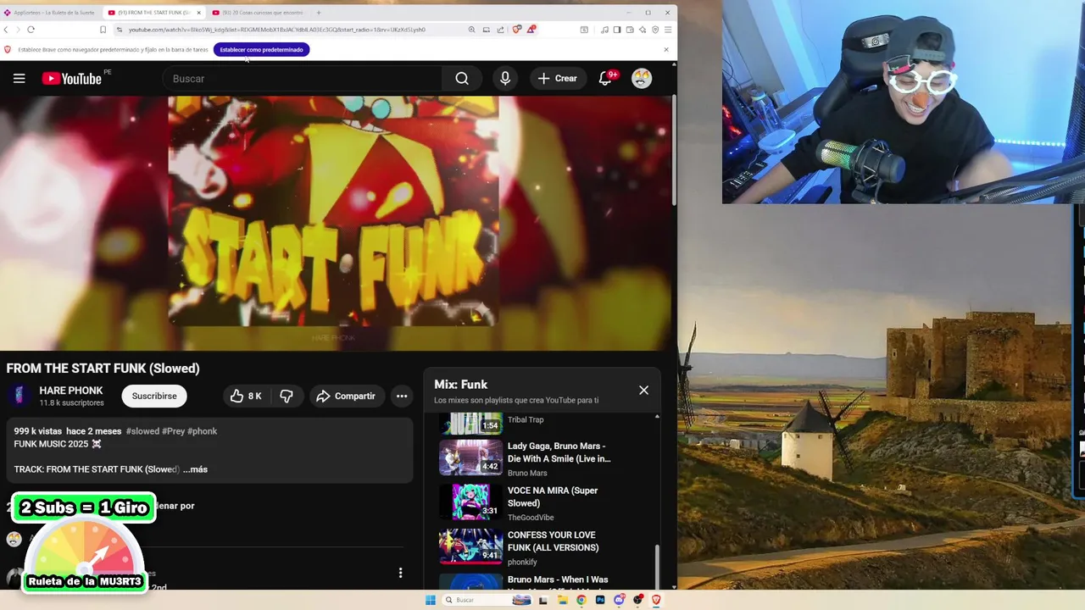The width and height of the screenshot is (1085, 610).
Task: Open Task View in taskbar
Action: [x=543, y=600]
